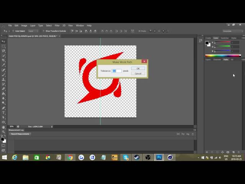Open Skype from the taskbar

(126, 157)
